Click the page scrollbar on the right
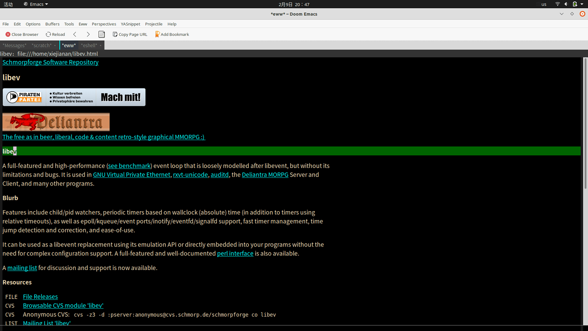Screen dimensions: 588x331 click(585, 124)
